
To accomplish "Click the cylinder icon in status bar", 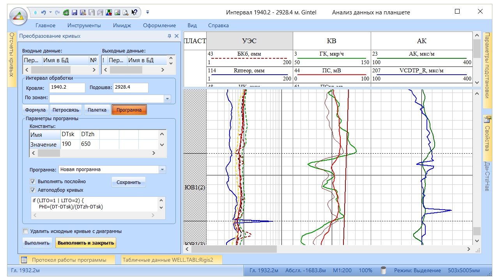I will pyautogui.click(x=383, y=270).
